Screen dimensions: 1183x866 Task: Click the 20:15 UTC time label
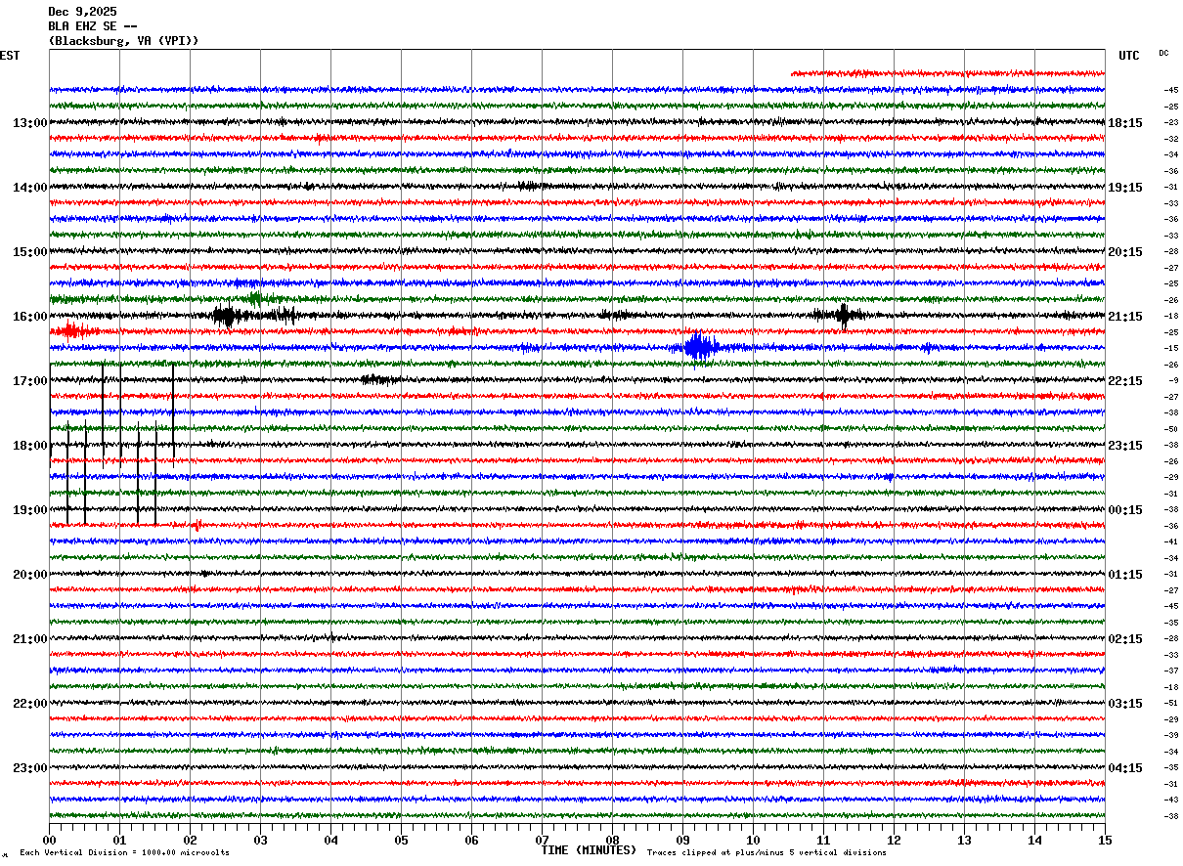click(x=1125, y=251)
